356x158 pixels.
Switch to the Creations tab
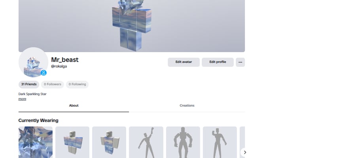(187, 105)
